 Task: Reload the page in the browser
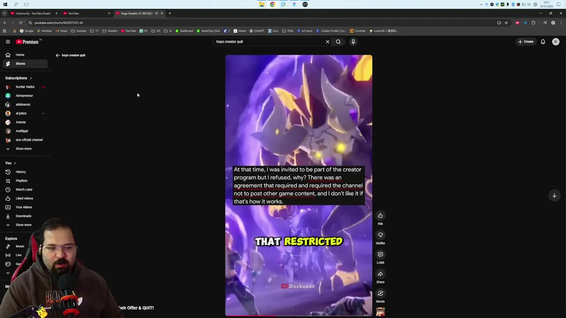tap(21, 23)
